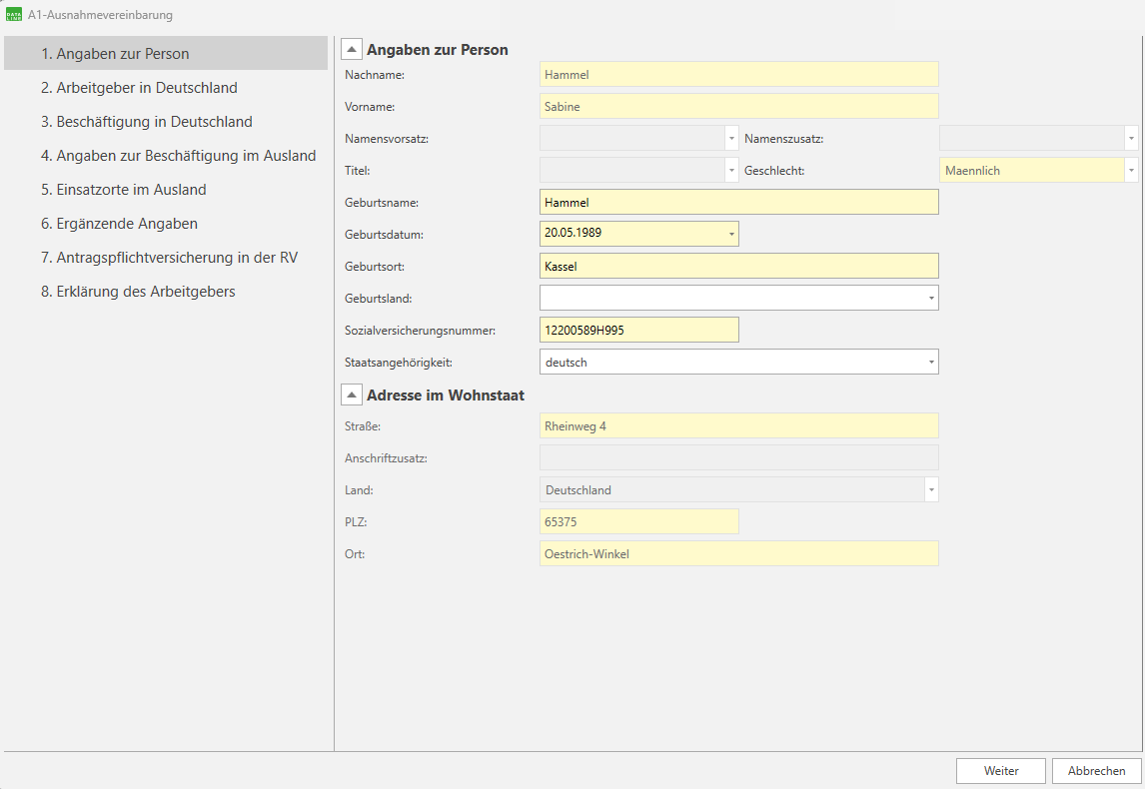Viewport: 1145px width, 789px height.
Task: Click the DATA LINE app icon in title bar
Action: pos(14,15)
